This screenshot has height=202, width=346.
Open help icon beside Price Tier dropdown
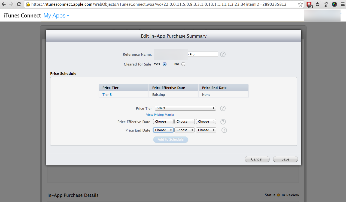coord(223,108)
